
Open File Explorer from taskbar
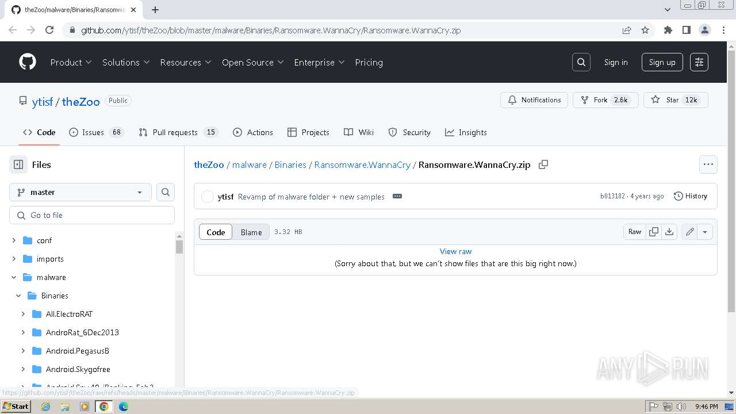[65, 407]
